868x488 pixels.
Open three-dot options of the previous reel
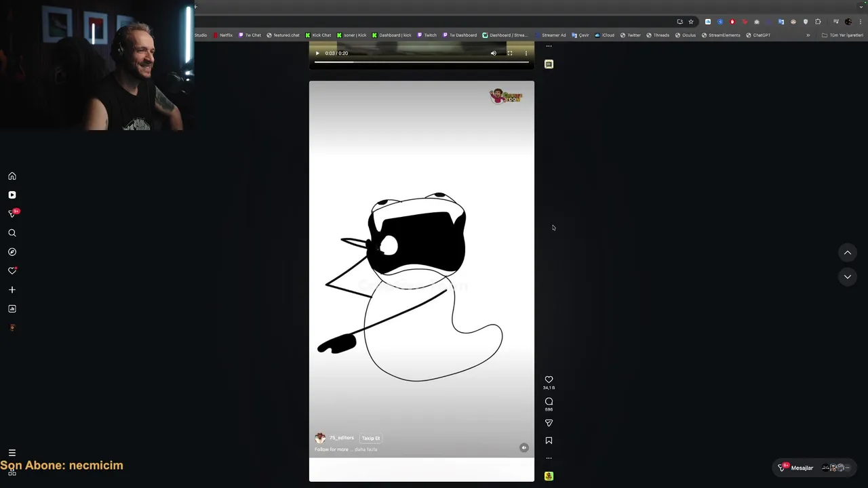click(x=549, y=46)
